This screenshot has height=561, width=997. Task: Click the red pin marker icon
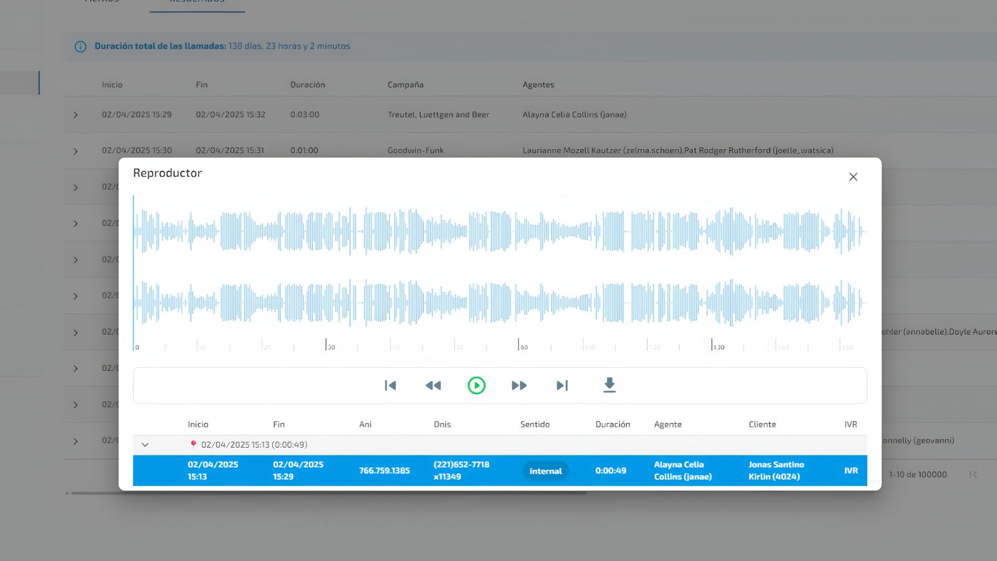(x=193, y=444)
